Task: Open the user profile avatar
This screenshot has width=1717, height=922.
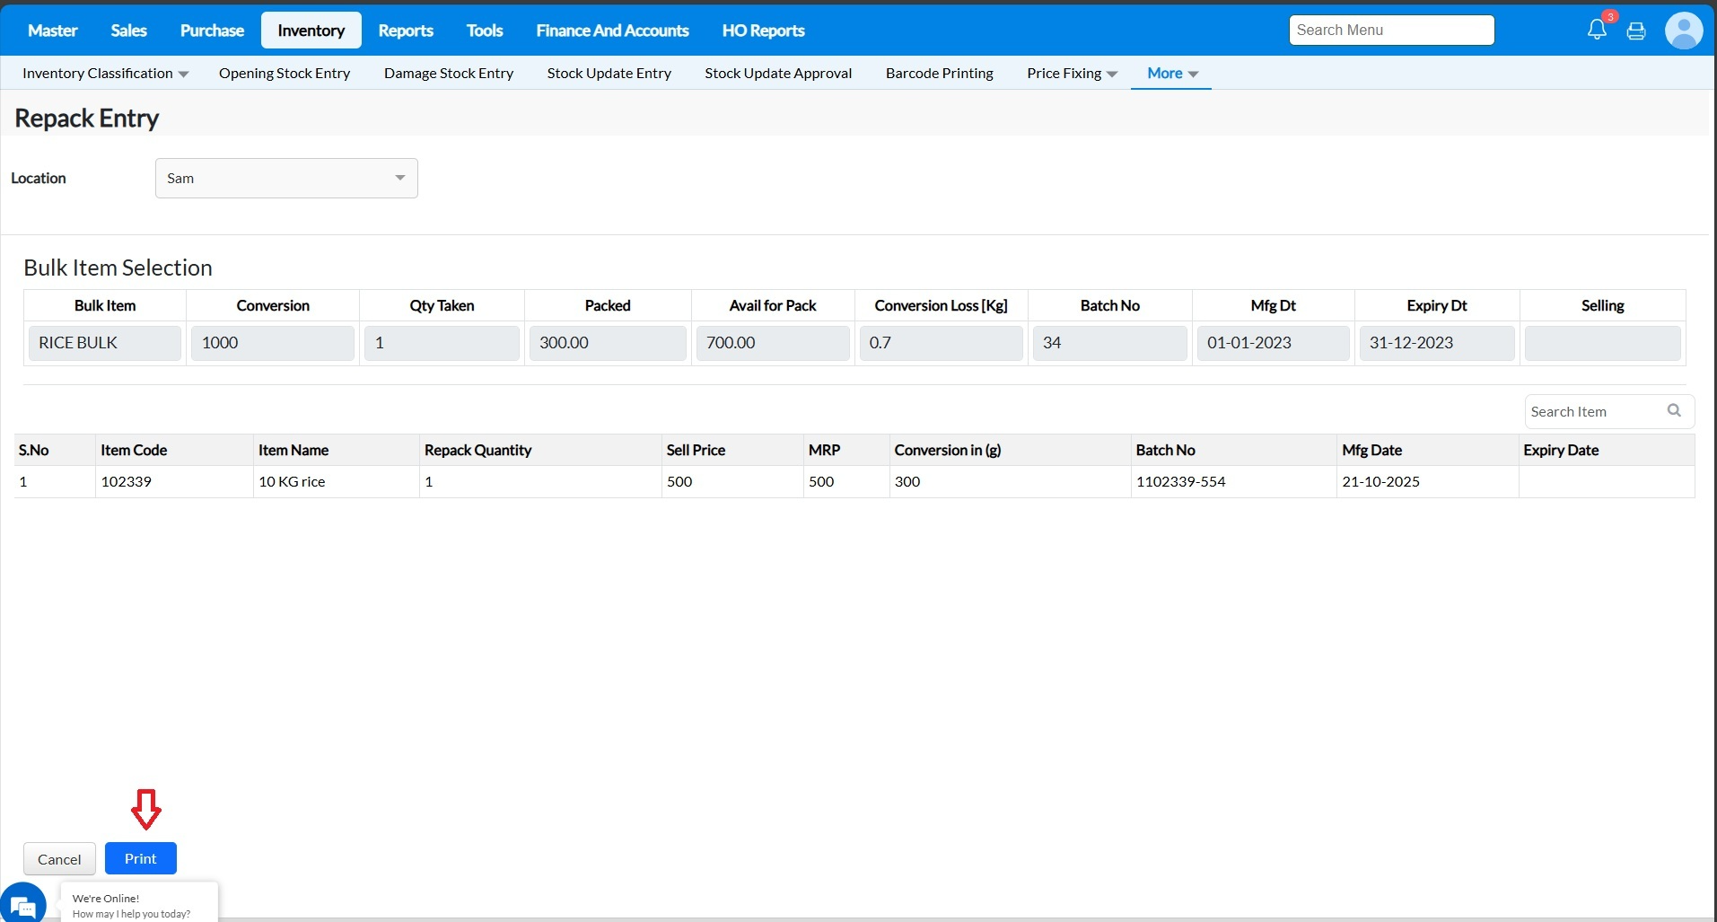Action: (x=1683, y=31)
